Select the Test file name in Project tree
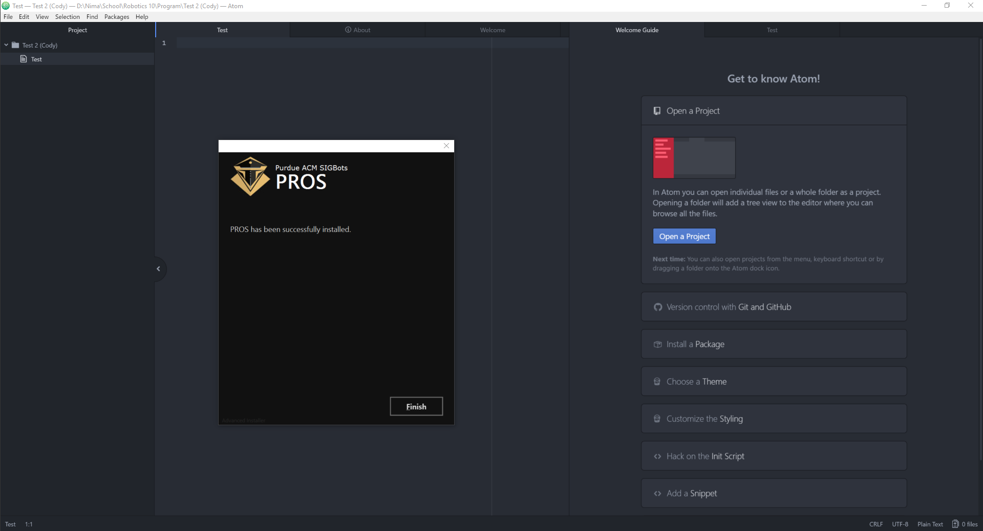 36,59
